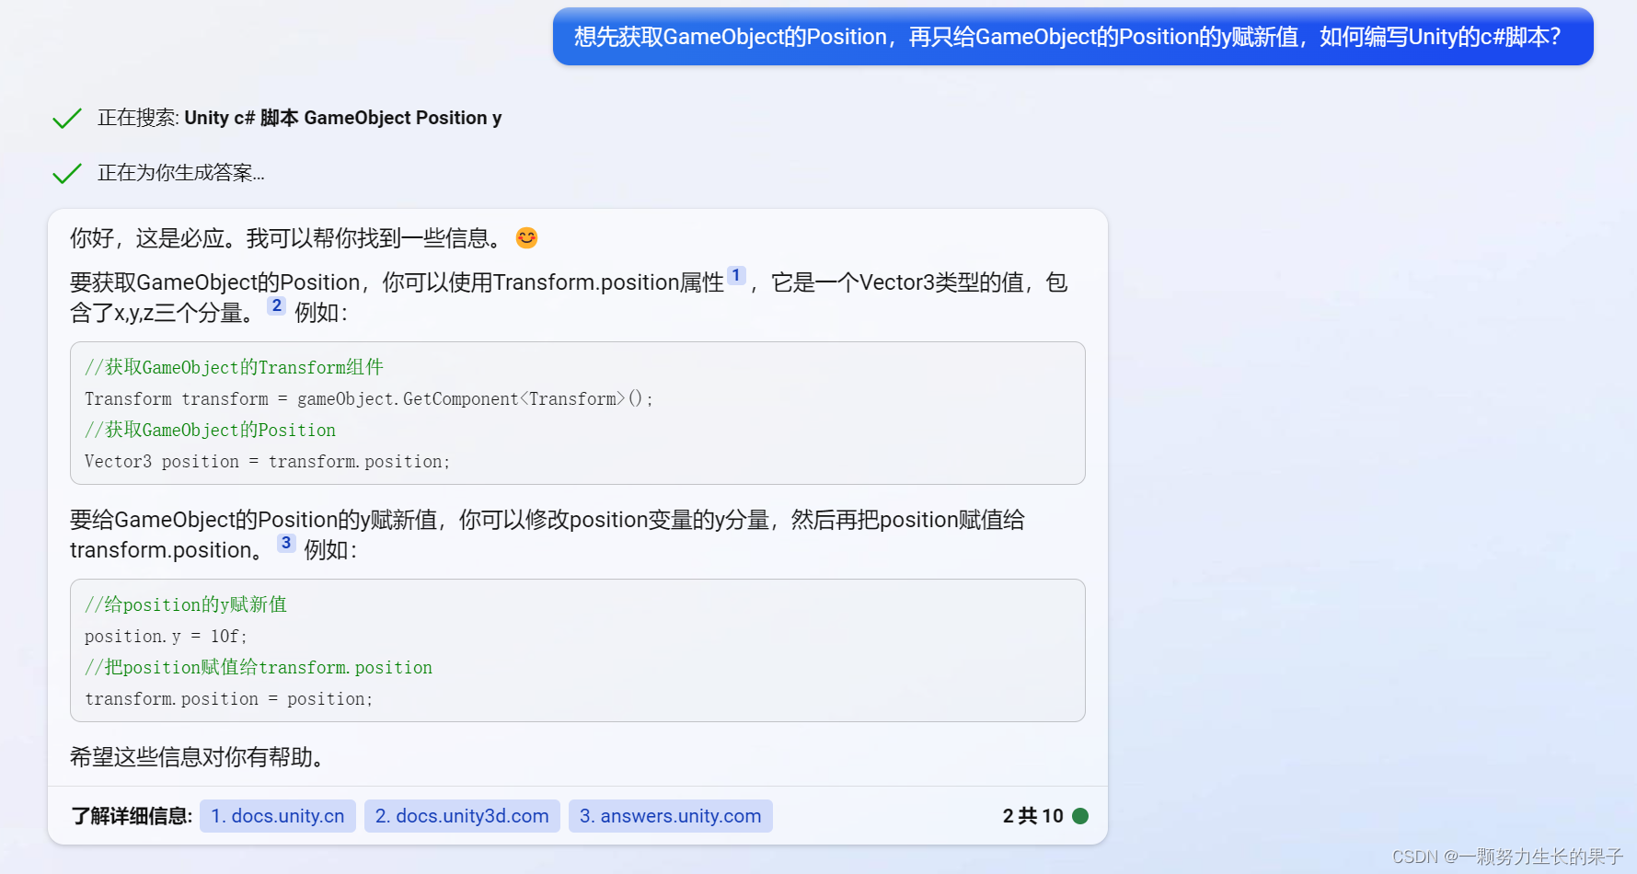Click the code line 'position.y = 10f;'
The image size is (1637, 874).
point(166,637)
